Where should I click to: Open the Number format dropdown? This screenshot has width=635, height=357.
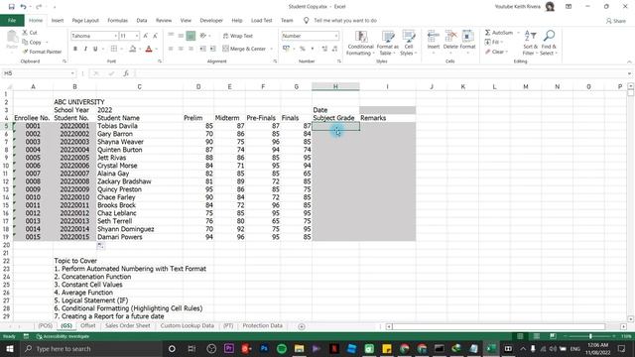tap(336, 36)
